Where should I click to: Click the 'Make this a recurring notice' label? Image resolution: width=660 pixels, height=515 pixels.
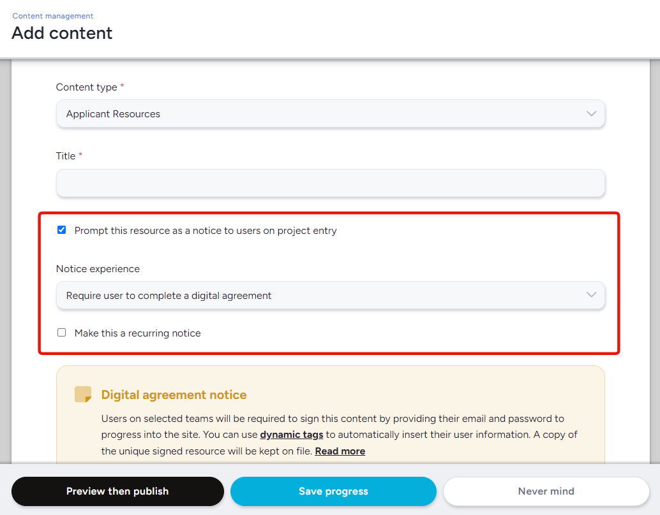coord(137,333)
